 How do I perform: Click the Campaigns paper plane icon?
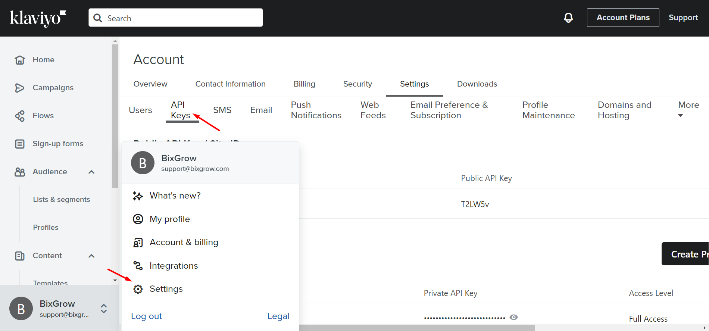coord(20,88)
